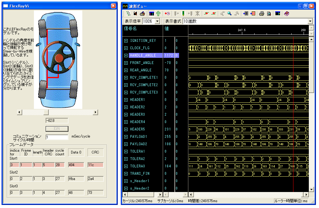Click the paint tray toolbar icon
The height and width of the screenshot is (208, 319).
pyautogui.click(x=142, y=14)
